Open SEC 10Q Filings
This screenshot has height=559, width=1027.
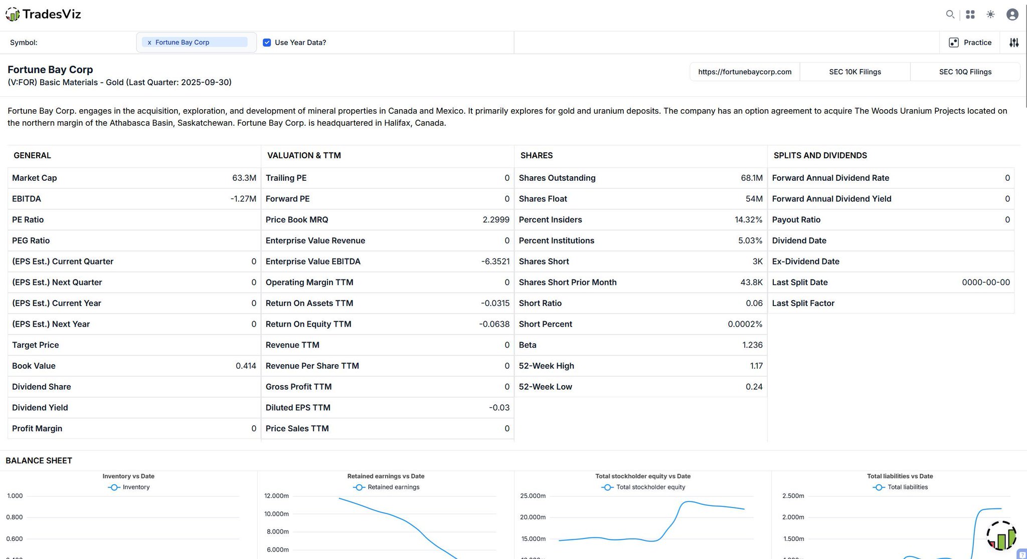tap(965, 72)
